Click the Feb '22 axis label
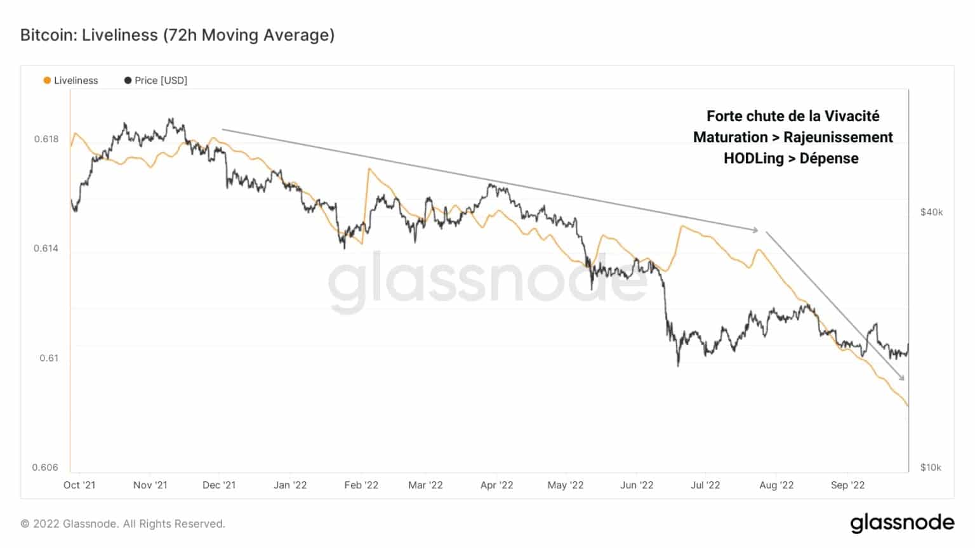Screen dimensions: 975x548 pos(361,485)
